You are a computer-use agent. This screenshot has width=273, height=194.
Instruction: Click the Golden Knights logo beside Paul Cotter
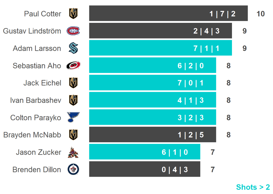pos(73,14)
